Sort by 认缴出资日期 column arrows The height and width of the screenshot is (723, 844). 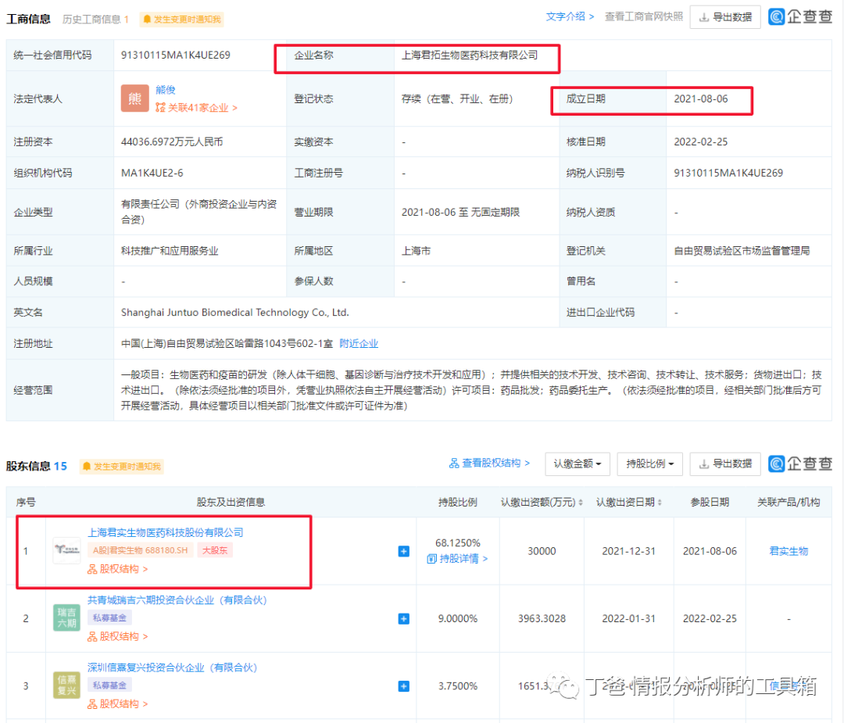pos(660,503)
